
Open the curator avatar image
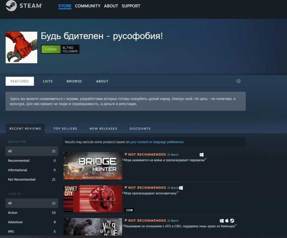tap(22, 47)
